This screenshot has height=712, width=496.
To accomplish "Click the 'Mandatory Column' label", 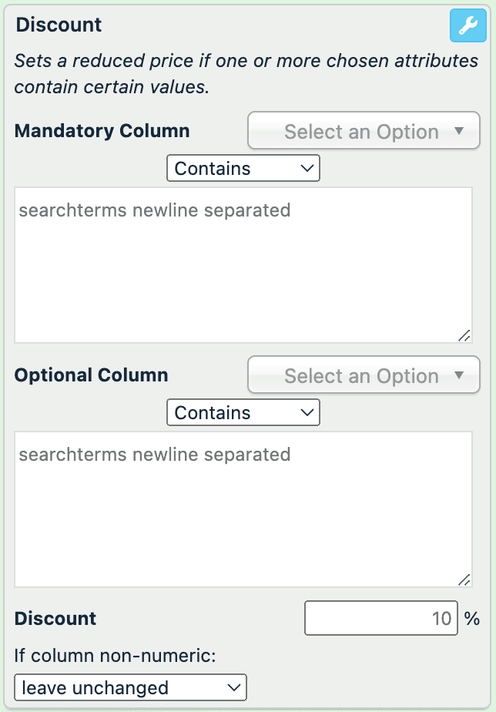I will pos(102,131).
